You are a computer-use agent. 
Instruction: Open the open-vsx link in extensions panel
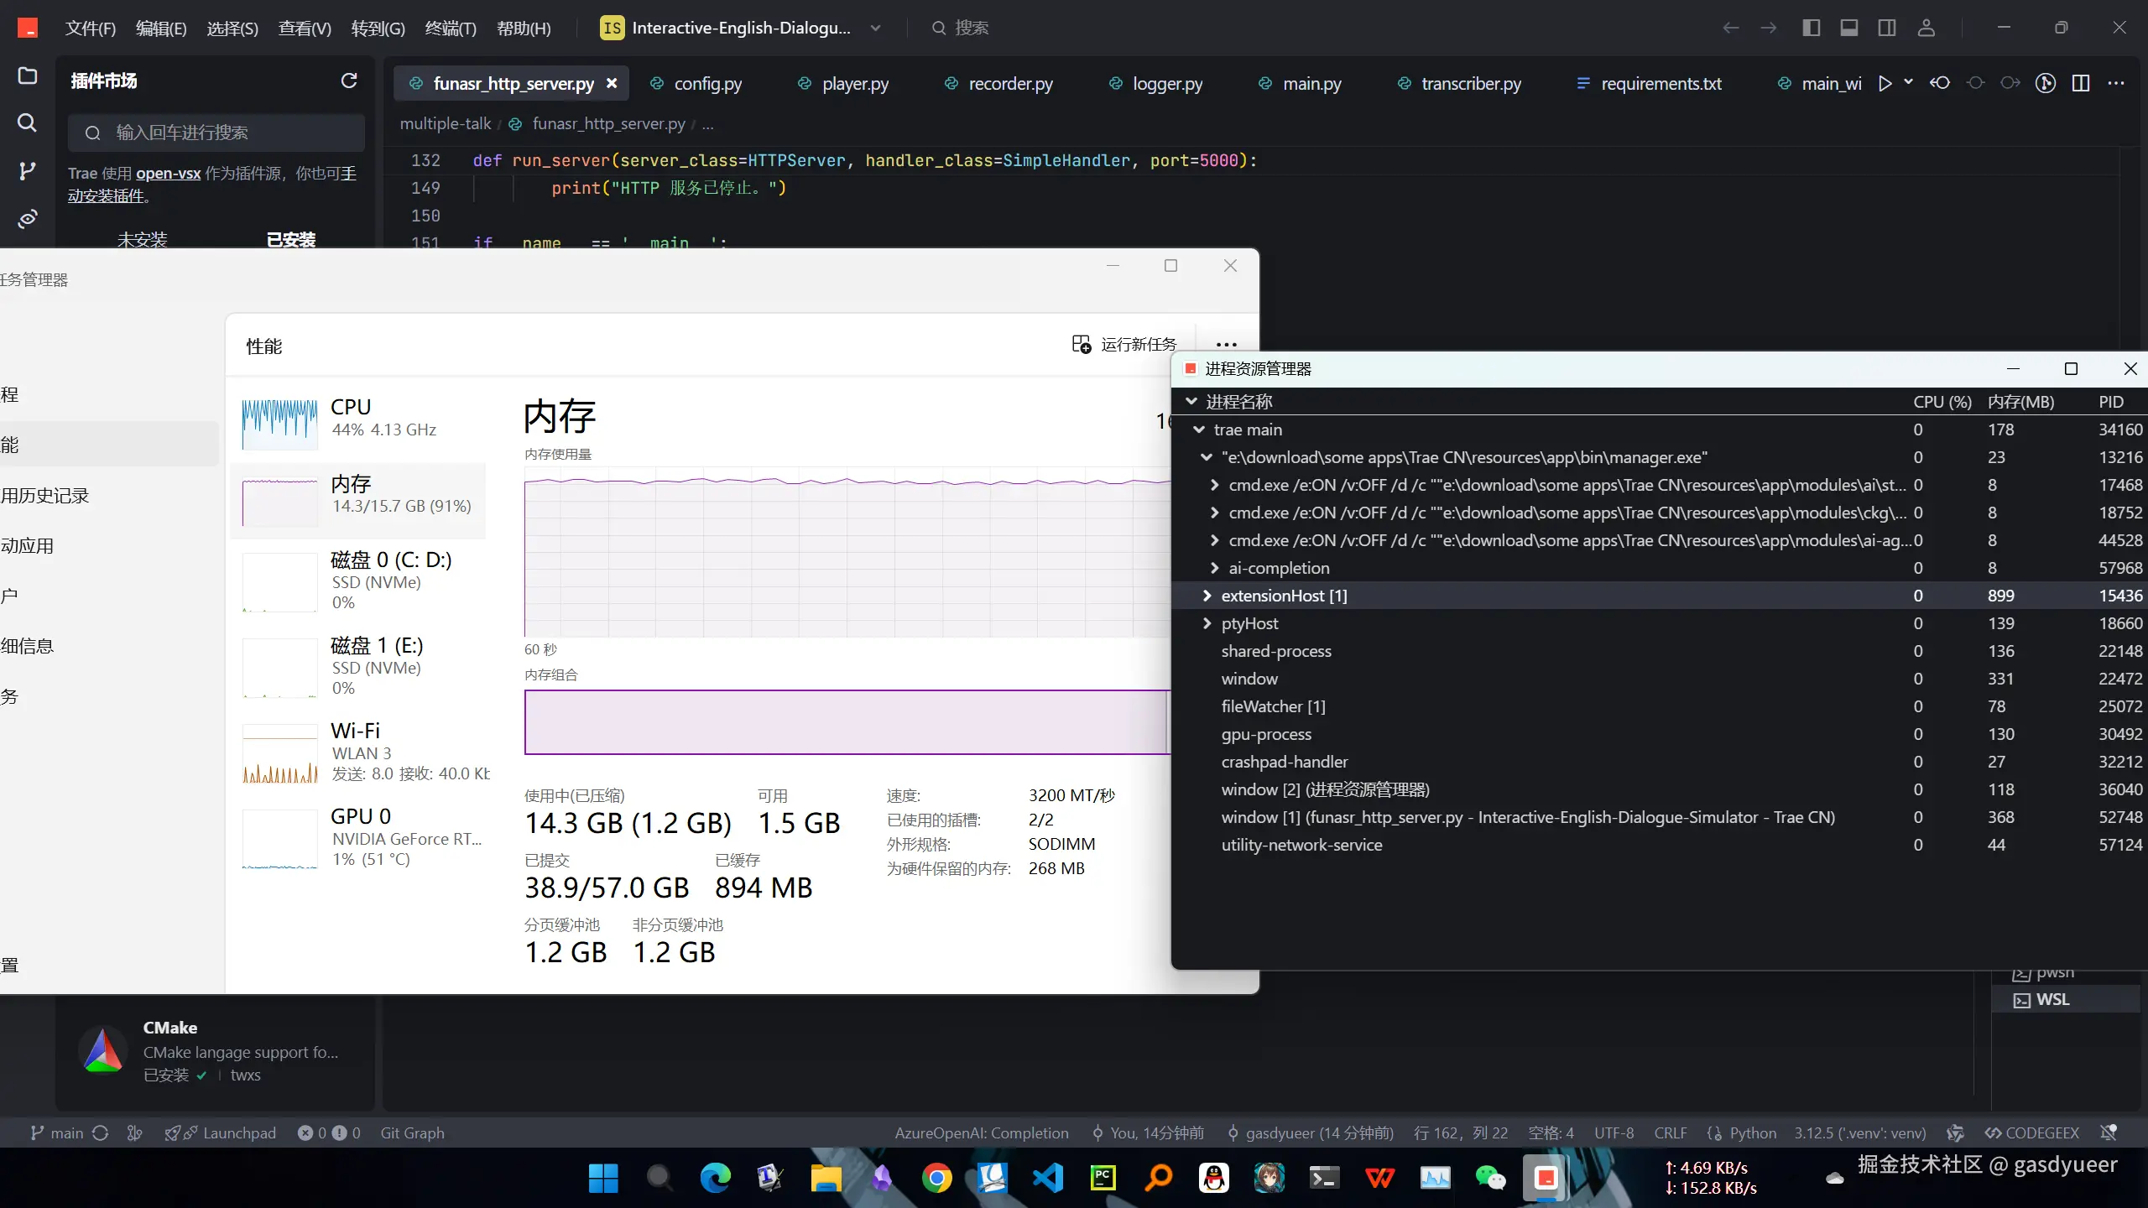(x=168, y=173)
